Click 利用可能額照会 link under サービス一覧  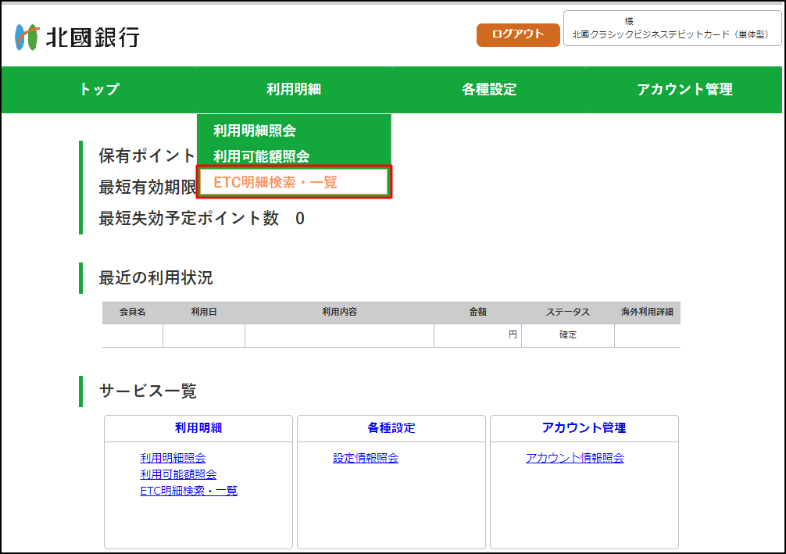(x=178, y=474)
